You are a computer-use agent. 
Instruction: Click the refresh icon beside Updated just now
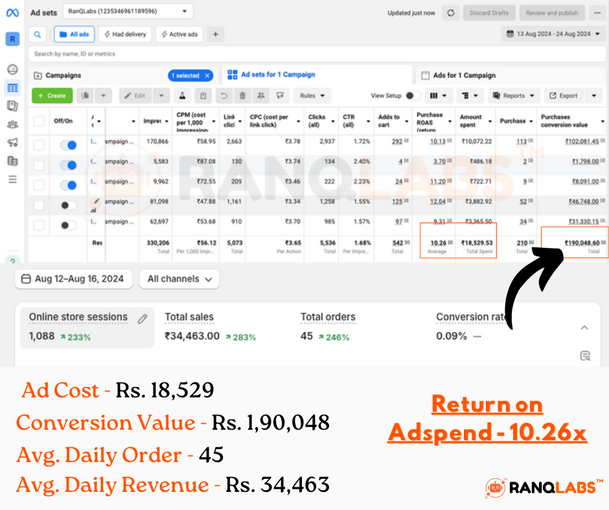click(450, 13)
